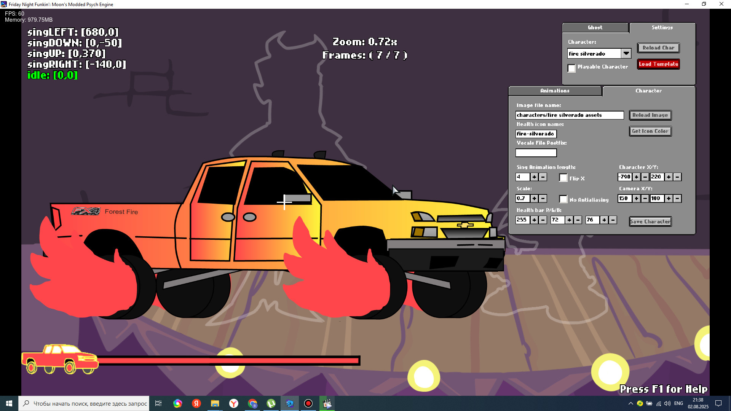Open Google Chrome from the taskbar
The image size is (731, 411).
point(252,403)
